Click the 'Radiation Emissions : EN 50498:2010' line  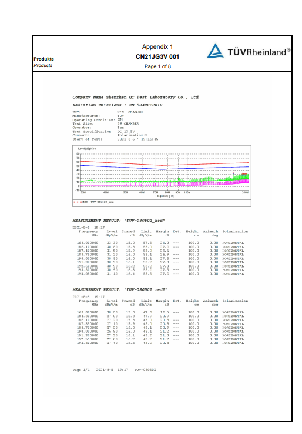click(118, 105)
